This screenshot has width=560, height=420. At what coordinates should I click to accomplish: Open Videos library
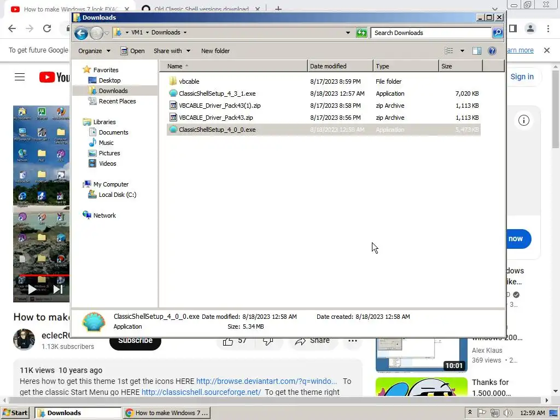[x=108, y=164]
